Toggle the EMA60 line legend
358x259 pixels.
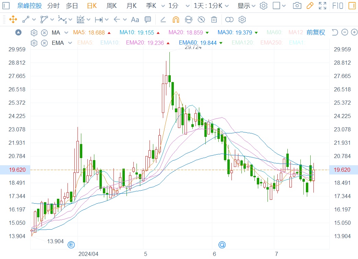[x=201, y=43]
